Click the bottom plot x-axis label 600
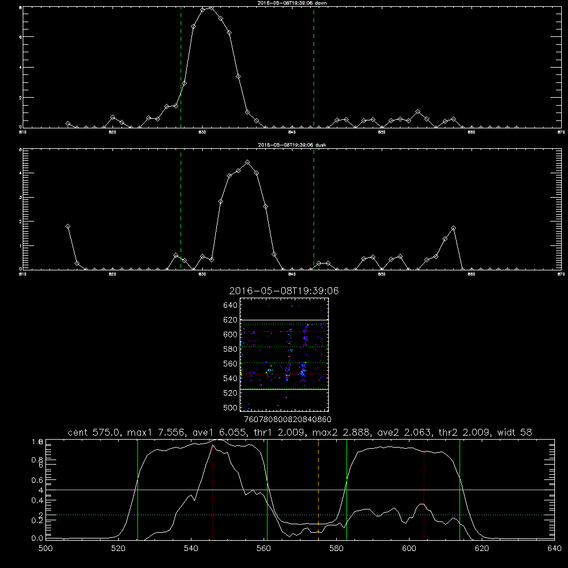Viewport: 568px width, 568px height. point(409,549)
